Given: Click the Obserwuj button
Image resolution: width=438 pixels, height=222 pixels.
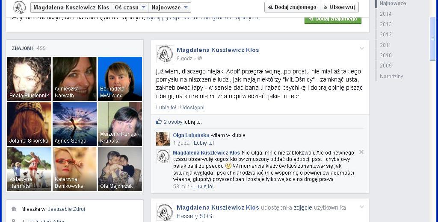Looking at the screenshot, I should 339,7.
